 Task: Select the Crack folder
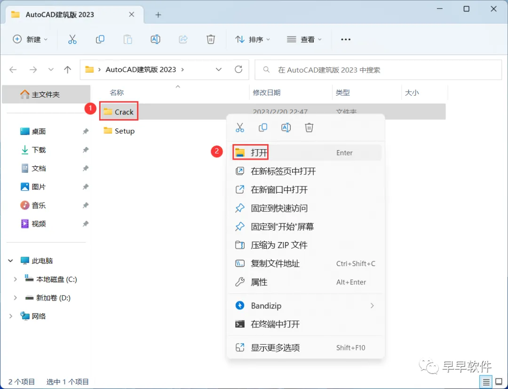point(119,112)
